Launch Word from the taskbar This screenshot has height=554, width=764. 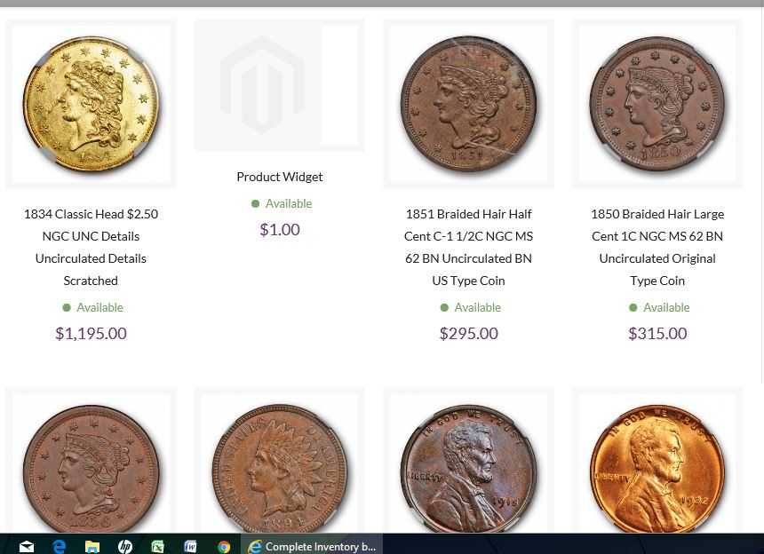(190, 546)
